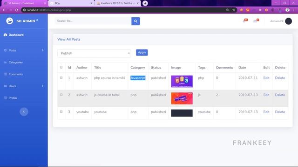Click Delete for the youtube post
The height and width of the screenshot is (167, 298).
pos(280,112)
